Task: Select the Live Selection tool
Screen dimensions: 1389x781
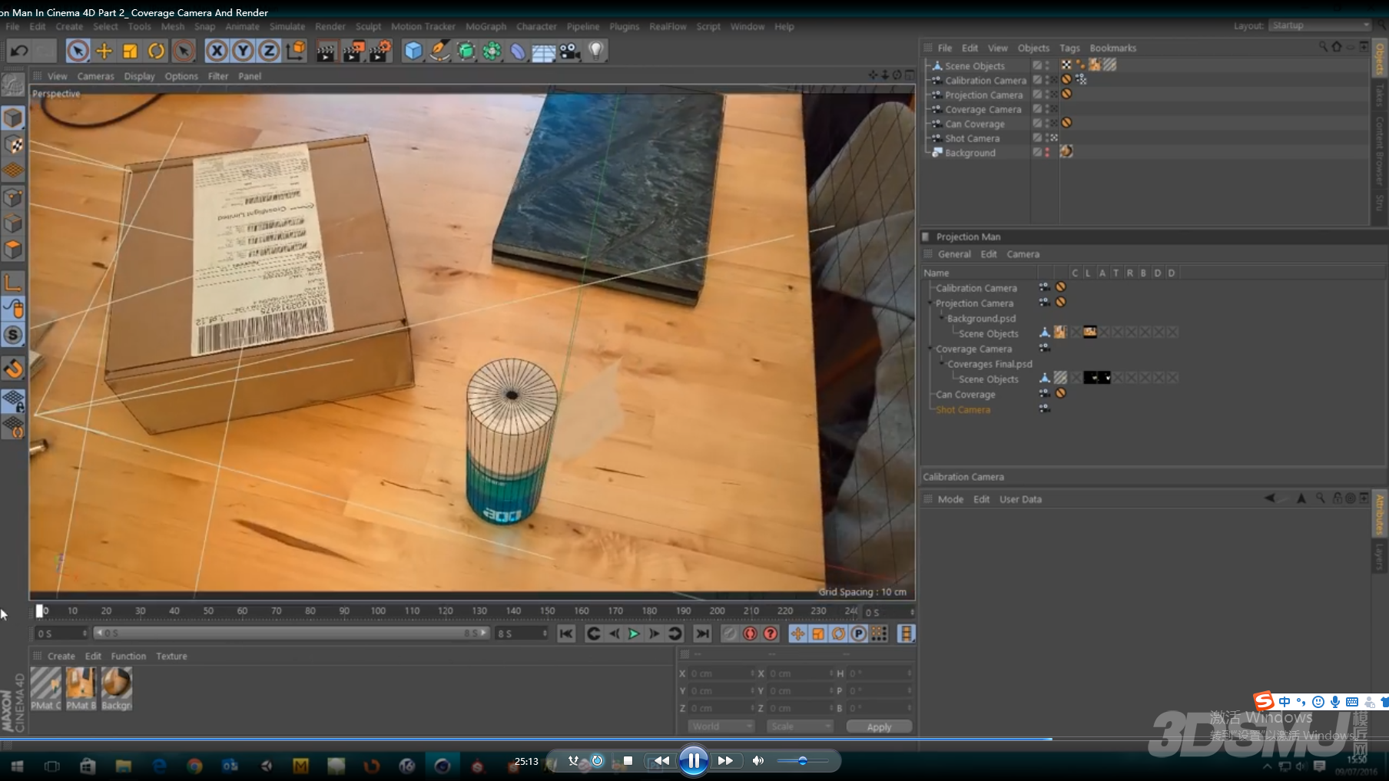Action: click(x=78, y=51)
